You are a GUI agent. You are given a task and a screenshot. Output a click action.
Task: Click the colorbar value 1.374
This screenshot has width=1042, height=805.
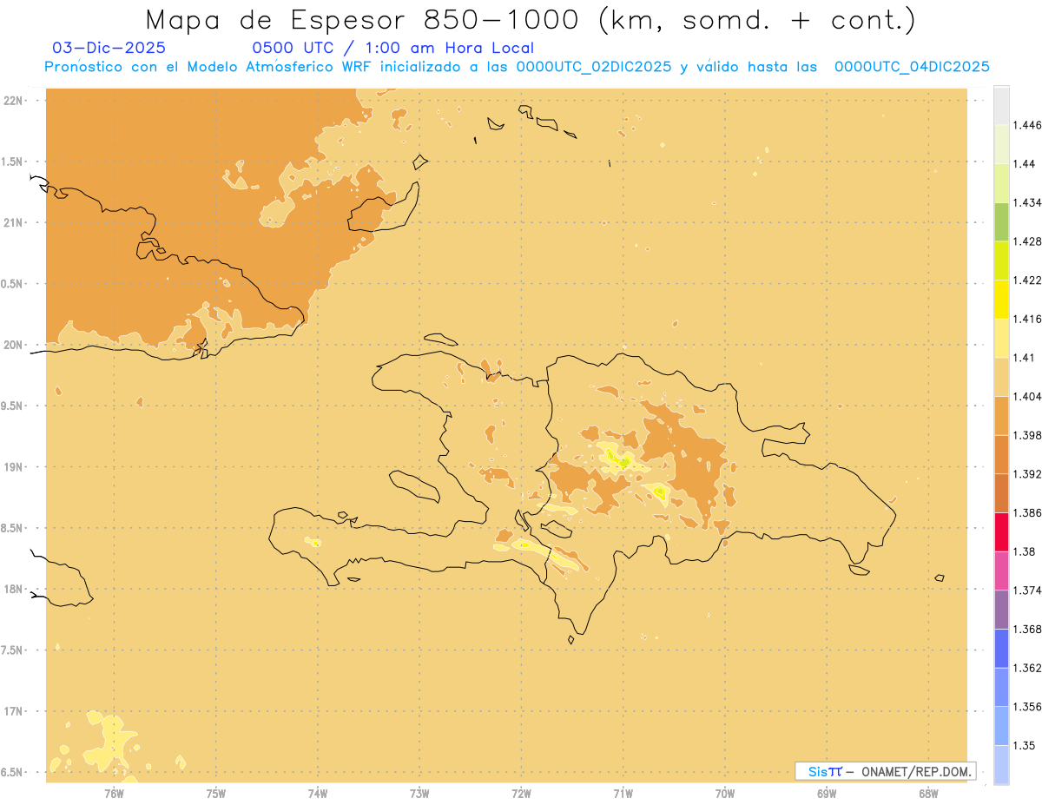pos(1028,591)
